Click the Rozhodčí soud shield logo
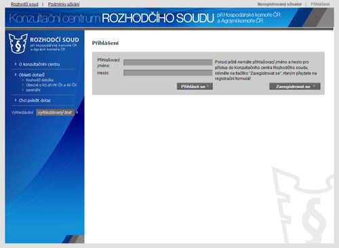The height and width of the screenshot is (248, 339). [x=18, y=43]
